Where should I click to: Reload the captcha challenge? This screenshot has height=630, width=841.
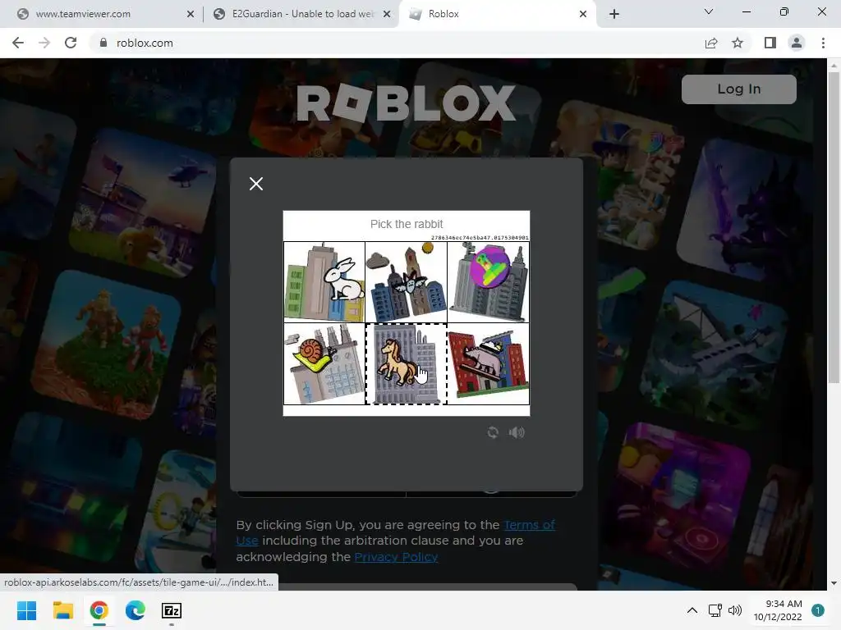click(493, 432)
